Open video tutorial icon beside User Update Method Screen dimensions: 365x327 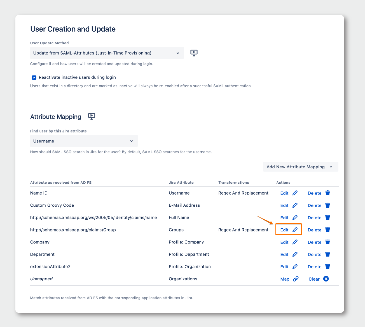point(194,53)
